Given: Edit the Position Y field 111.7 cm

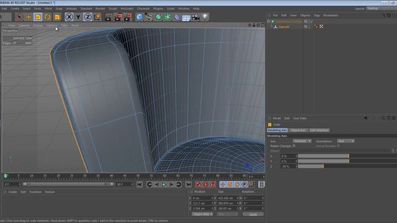Looking at the screenshot, I should (x=202, y=203).
